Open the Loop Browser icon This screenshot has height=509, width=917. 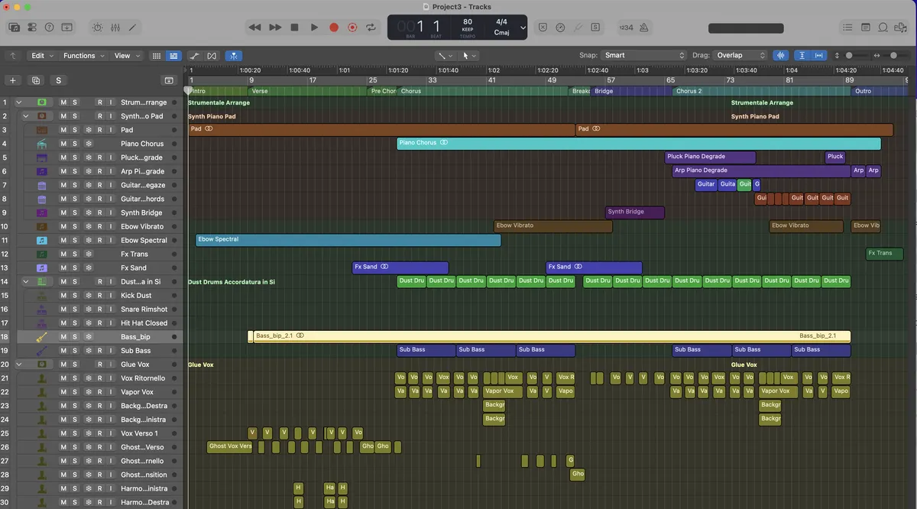883,27
